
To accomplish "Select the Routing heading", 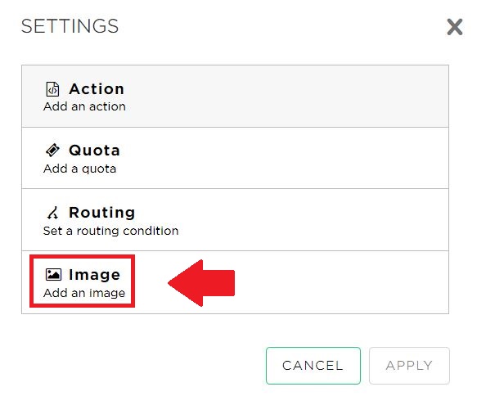I will point(102,213).
